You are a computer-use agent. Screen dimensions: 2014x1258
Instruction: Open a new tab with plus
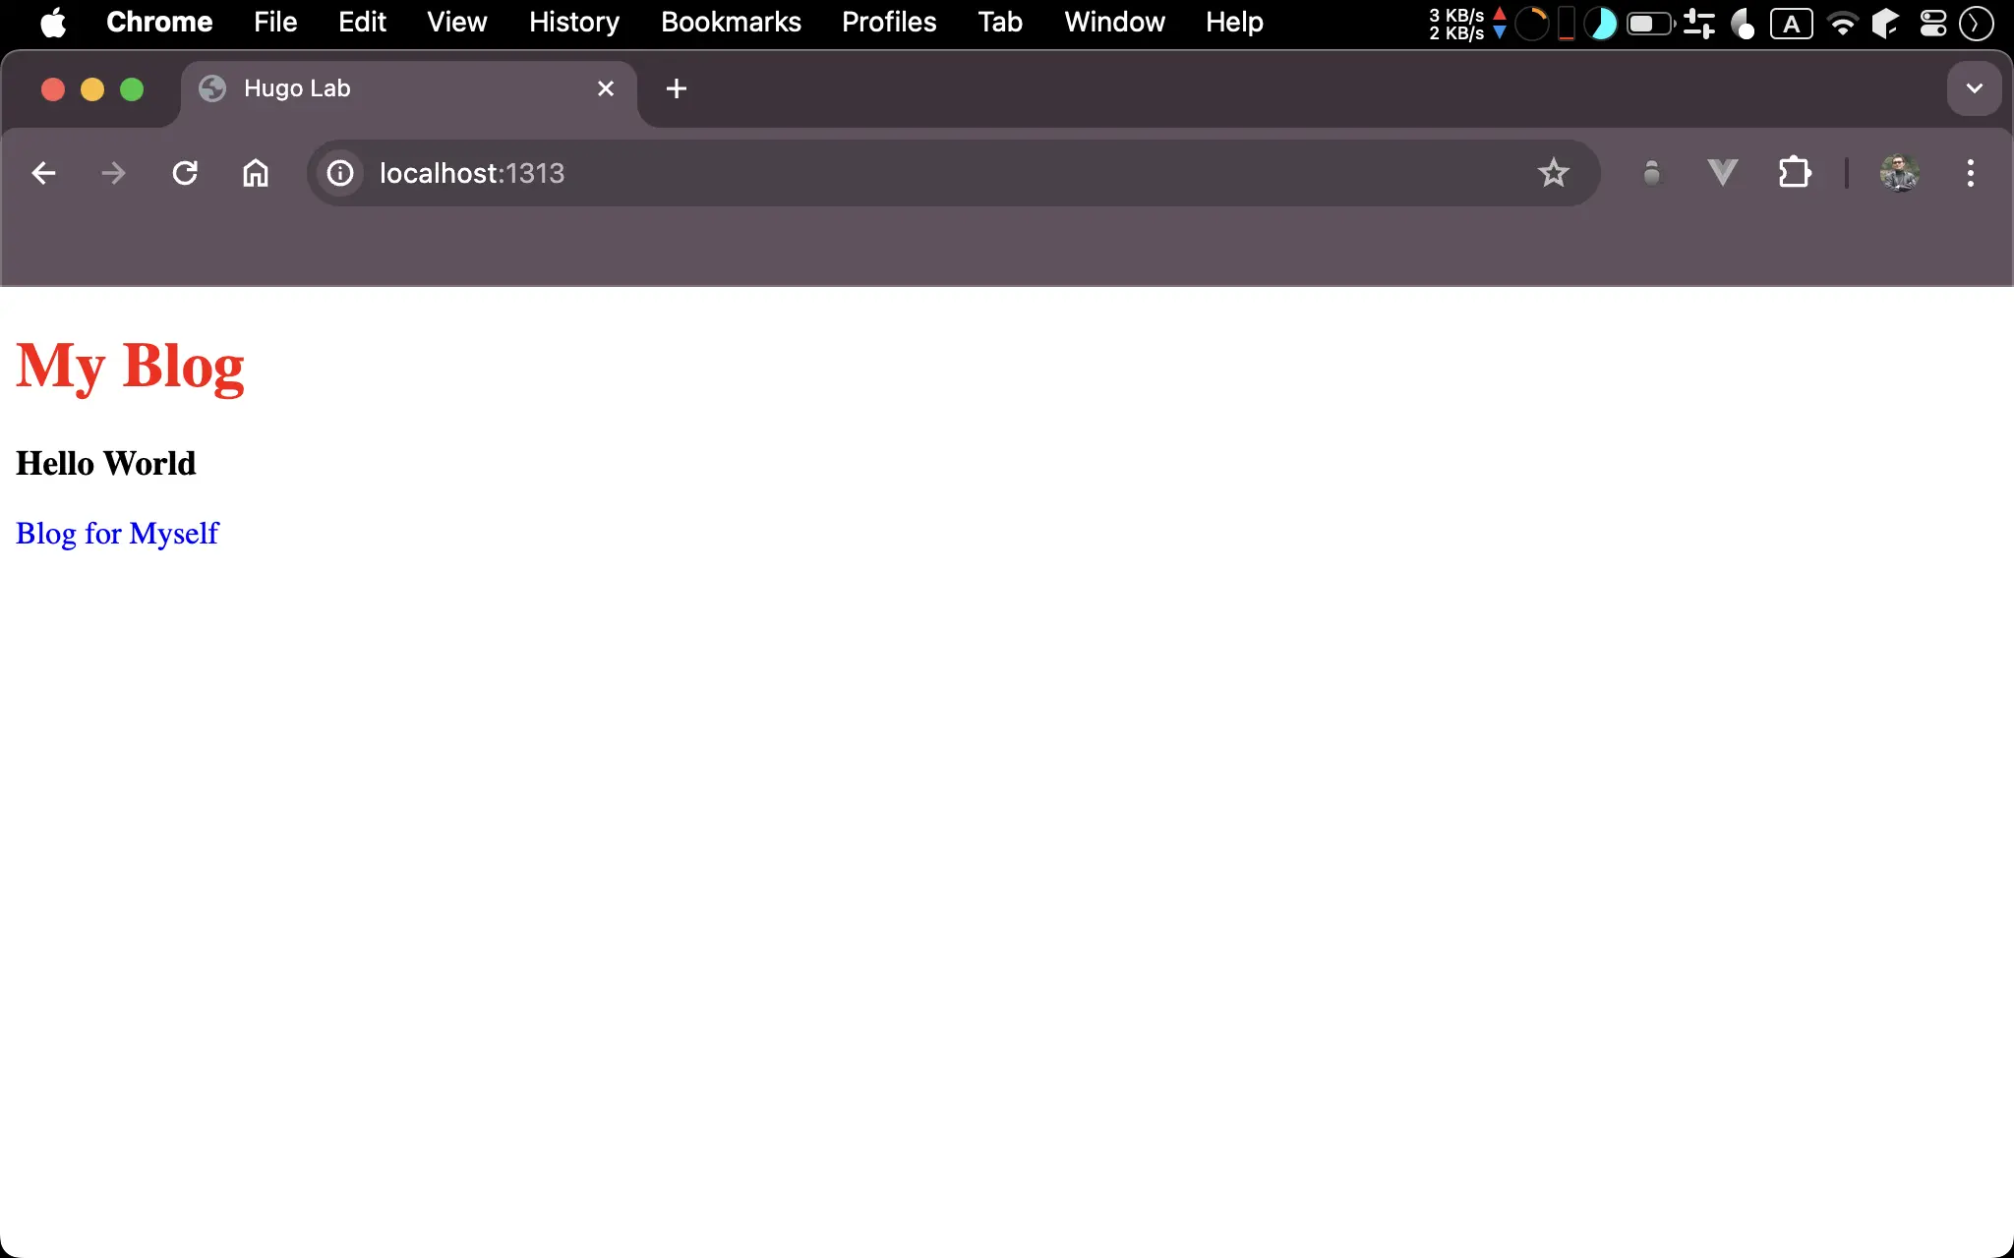click(x=676, y=88)
